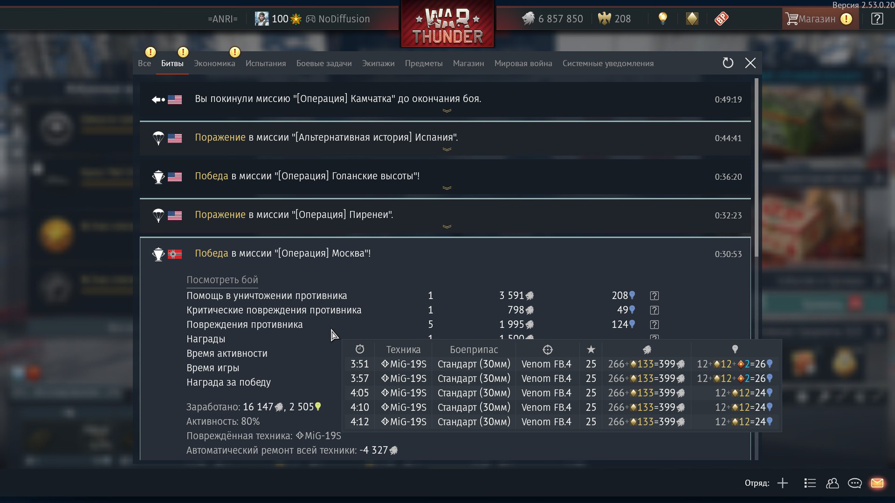Open the friends contacts icon
Viewport: 895px width, 503px height.
click(x=832, y=483)
